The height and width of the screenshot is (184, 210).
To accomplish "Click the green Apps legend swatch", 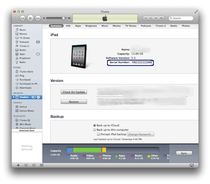I will pos(116,156).
